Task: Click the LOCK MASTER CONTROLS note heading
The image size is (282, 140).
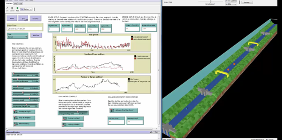Action: coord(67,96)
